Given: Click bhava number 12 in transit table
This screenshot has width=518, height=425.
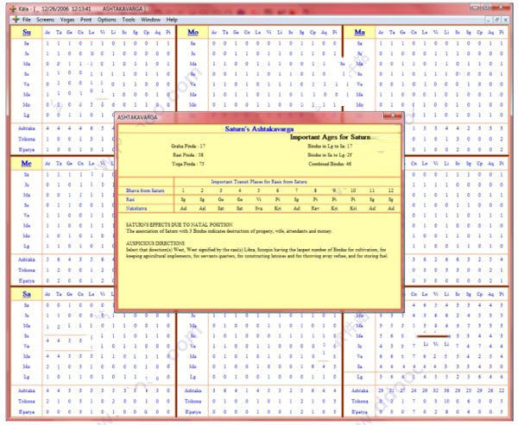Looking at the screenshot, I should tap(391, 191).
